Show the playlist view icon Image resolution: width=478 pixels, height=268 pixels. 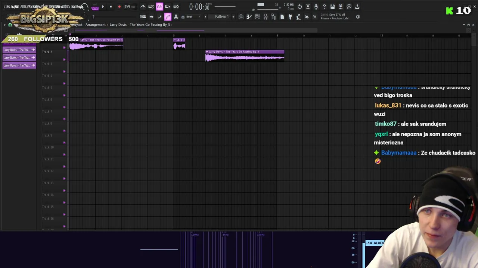point(241,17)
